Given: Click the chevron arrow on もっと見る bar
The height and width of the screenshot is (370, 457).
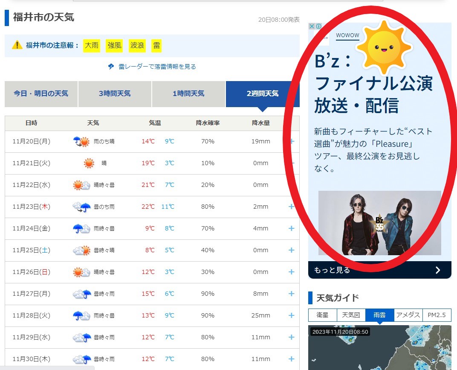Looking at the screenshot, I should 437,270.
